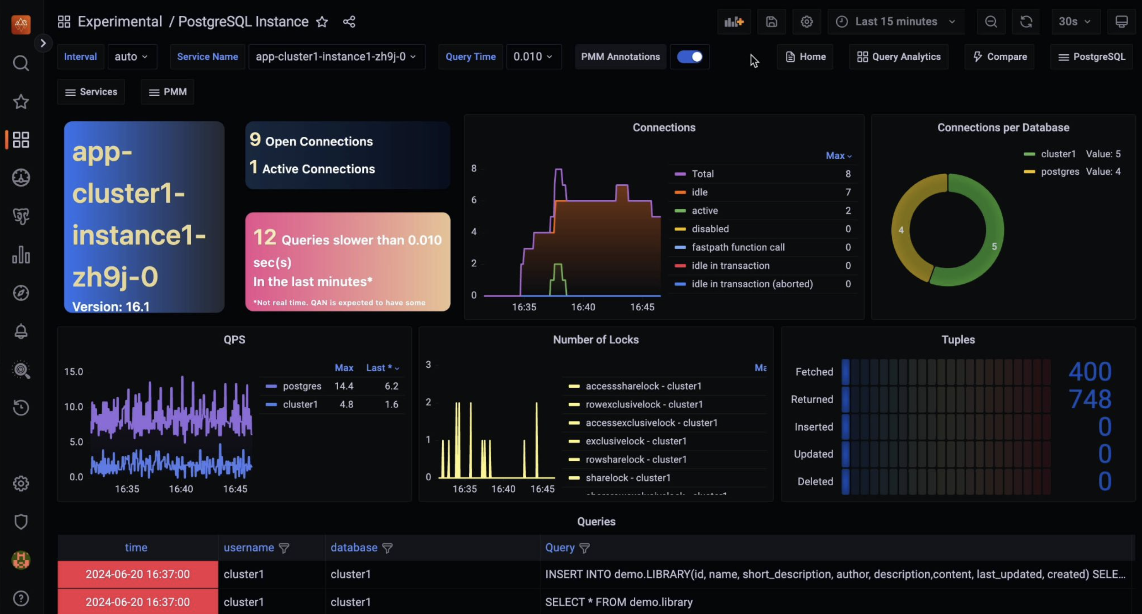
Task: Select the PostgreSQL elephant icon in the sidebar
Action: [21, 217]
